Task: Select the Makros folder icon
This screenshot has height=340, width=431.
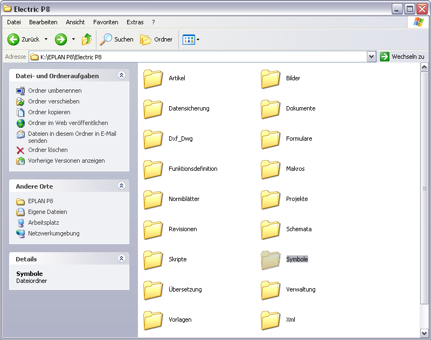Action: tap(270, 169)
